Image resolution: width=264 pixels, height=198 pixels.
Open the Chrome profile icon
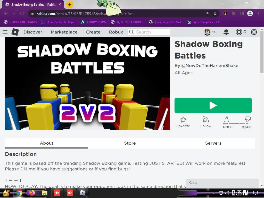pos(250,13)
